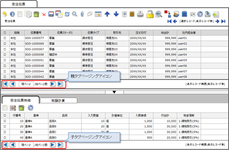The height and width of the screenshot is (150, 229).
Task: Click the red X ignore changes icon
Action: click(44, 14)
